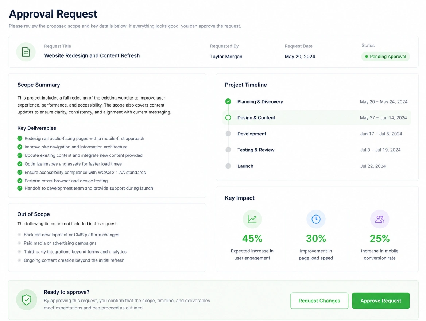Click the requester name Taylor Morgan
426x321 pixels.
226,57
